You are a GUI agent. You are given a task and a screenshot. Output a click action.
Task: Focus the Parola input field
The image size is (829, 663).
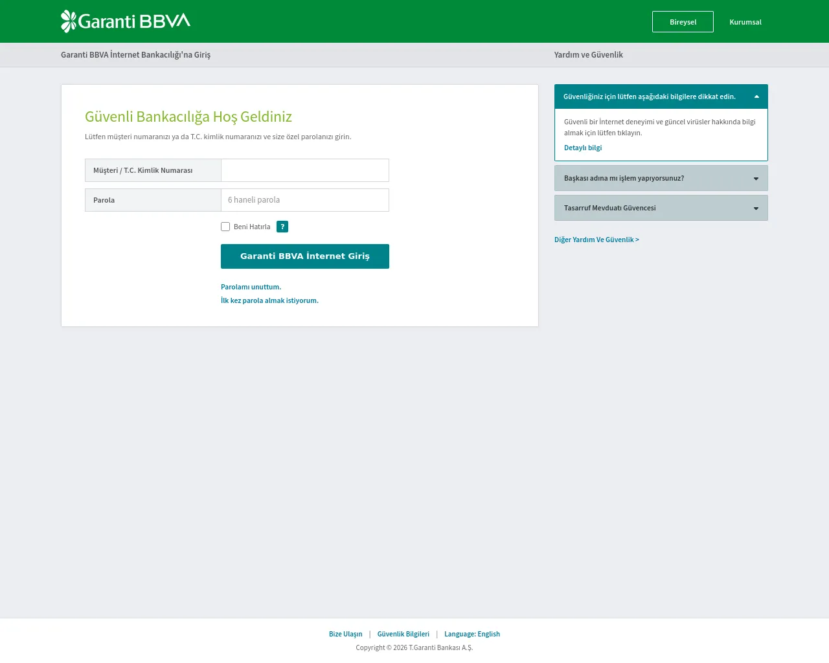[305, 200]
